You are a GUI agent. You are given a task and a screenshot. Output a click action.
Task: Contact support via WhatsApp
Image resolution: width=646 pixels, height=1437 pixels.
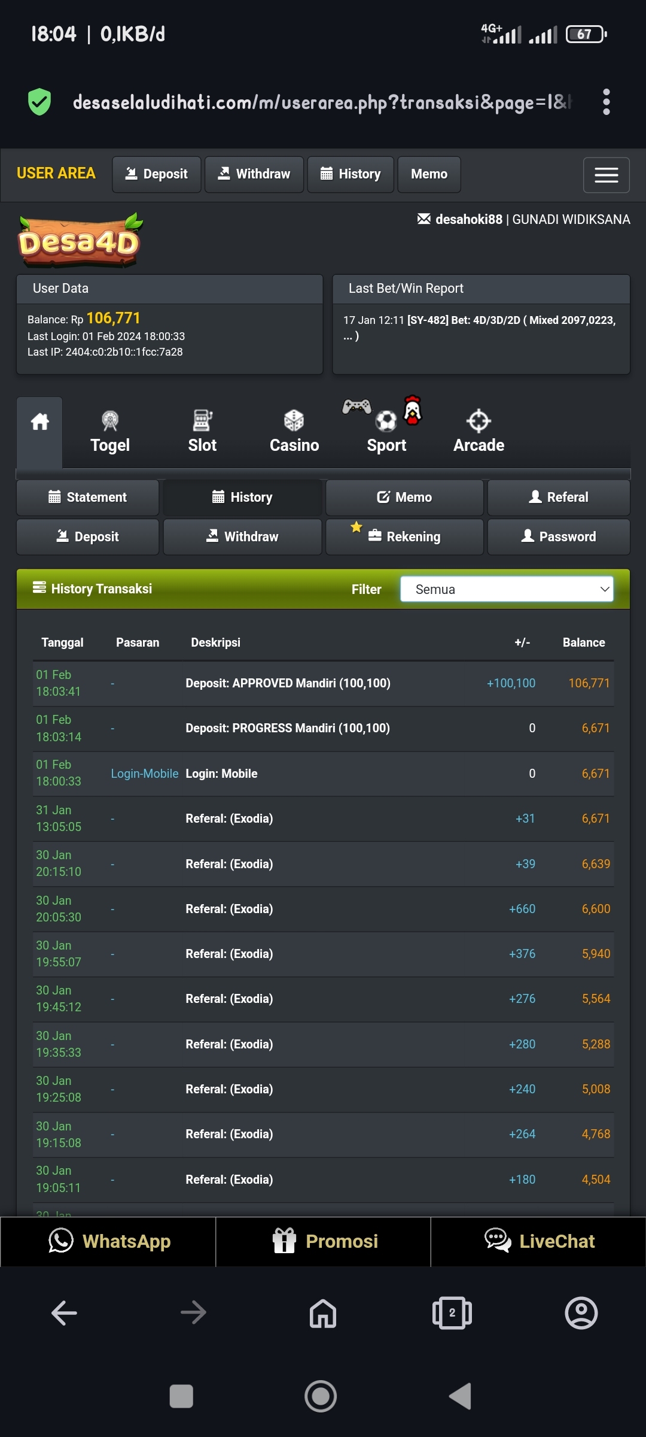(108, 1241)
